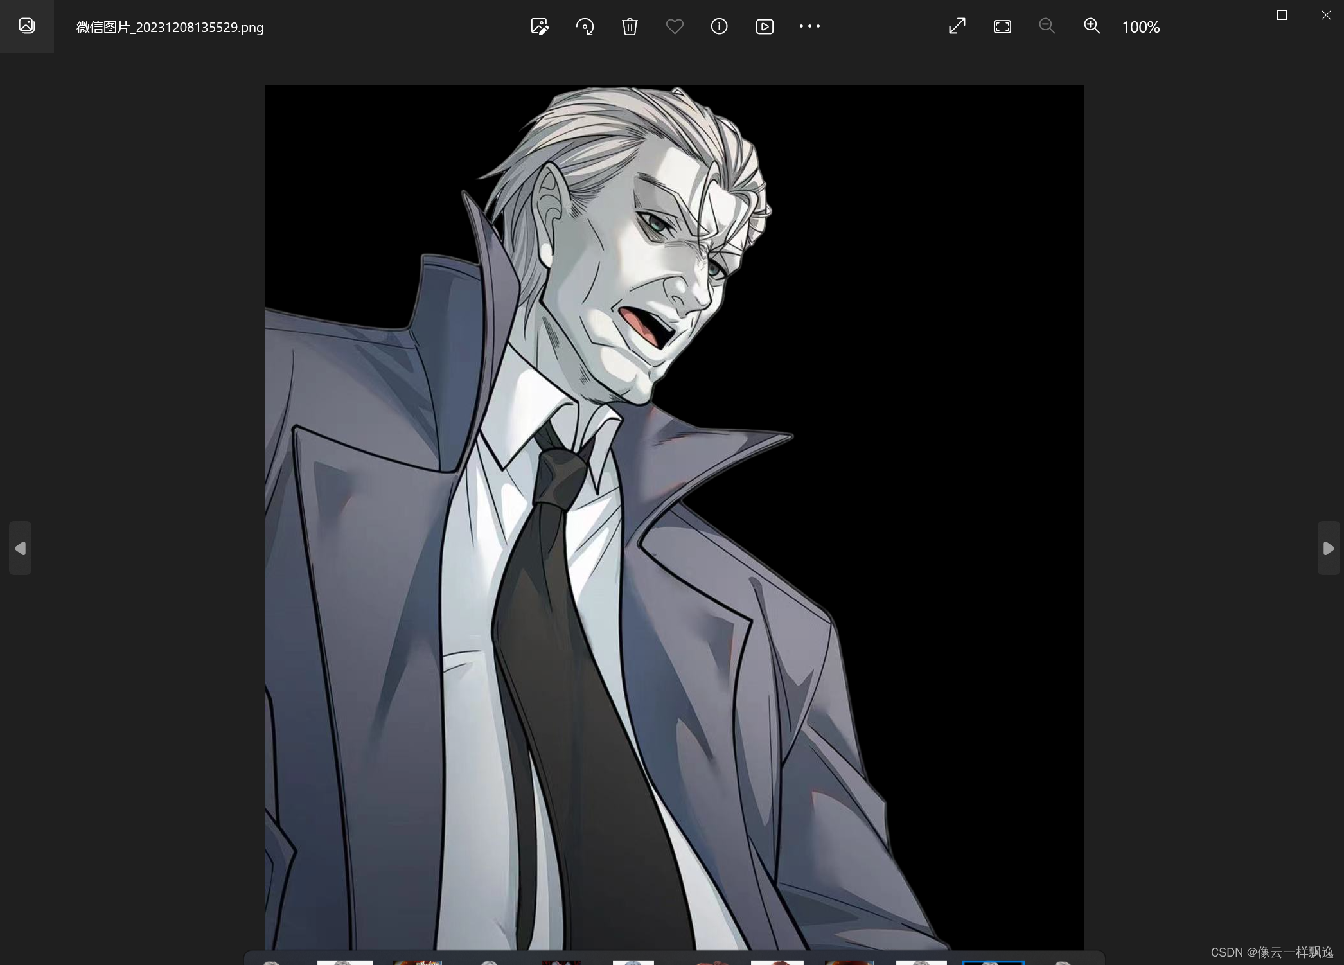Image resolution: width=1344 pixels, height=965 pixels.
Task: Fit image to window
Action: click(1002, 26)
